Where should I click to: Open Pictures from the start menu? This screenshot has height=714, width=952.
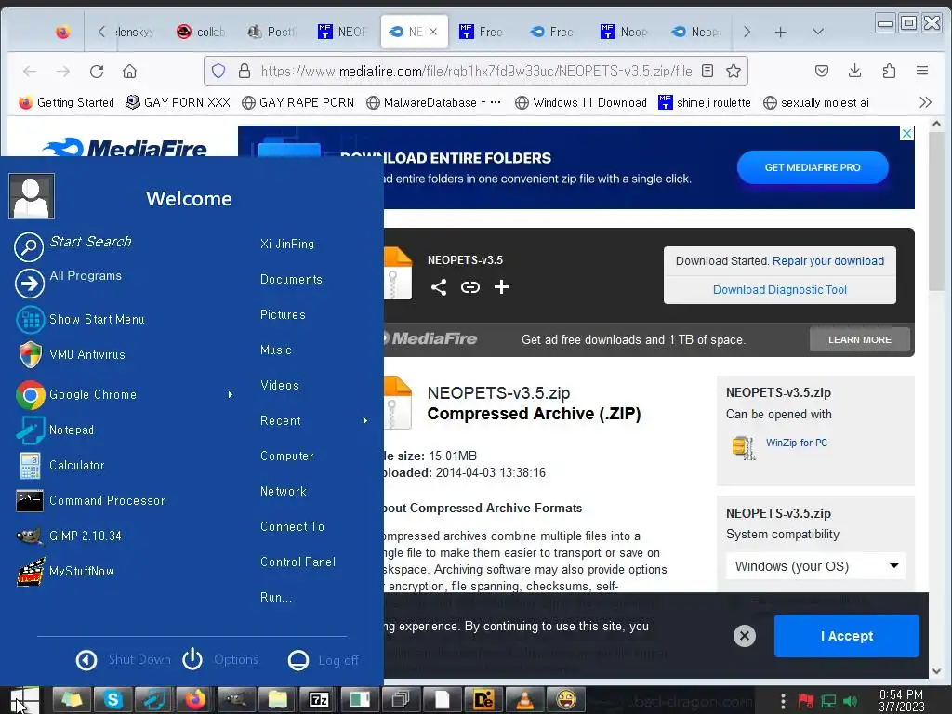[x=283, y=314]
